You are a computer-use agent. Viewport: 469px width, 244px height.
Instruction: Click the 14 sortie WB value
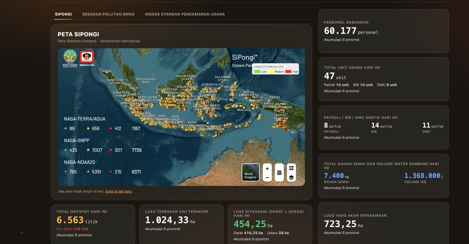382,126
